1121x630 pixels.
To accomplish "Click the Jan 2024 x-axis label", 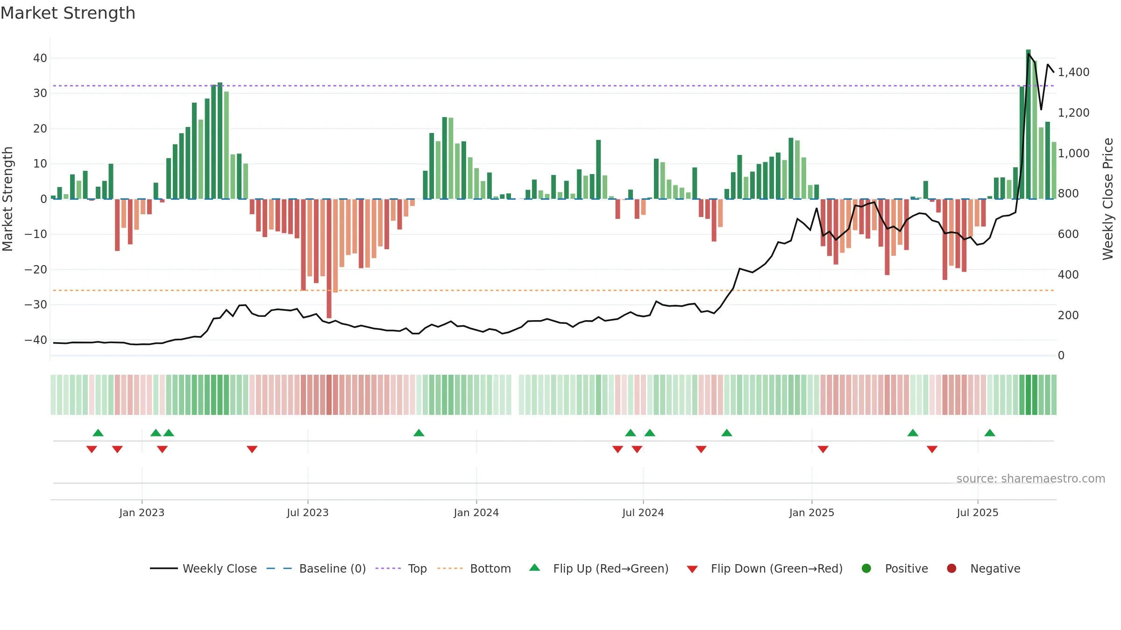I will [x=476, y=512].
